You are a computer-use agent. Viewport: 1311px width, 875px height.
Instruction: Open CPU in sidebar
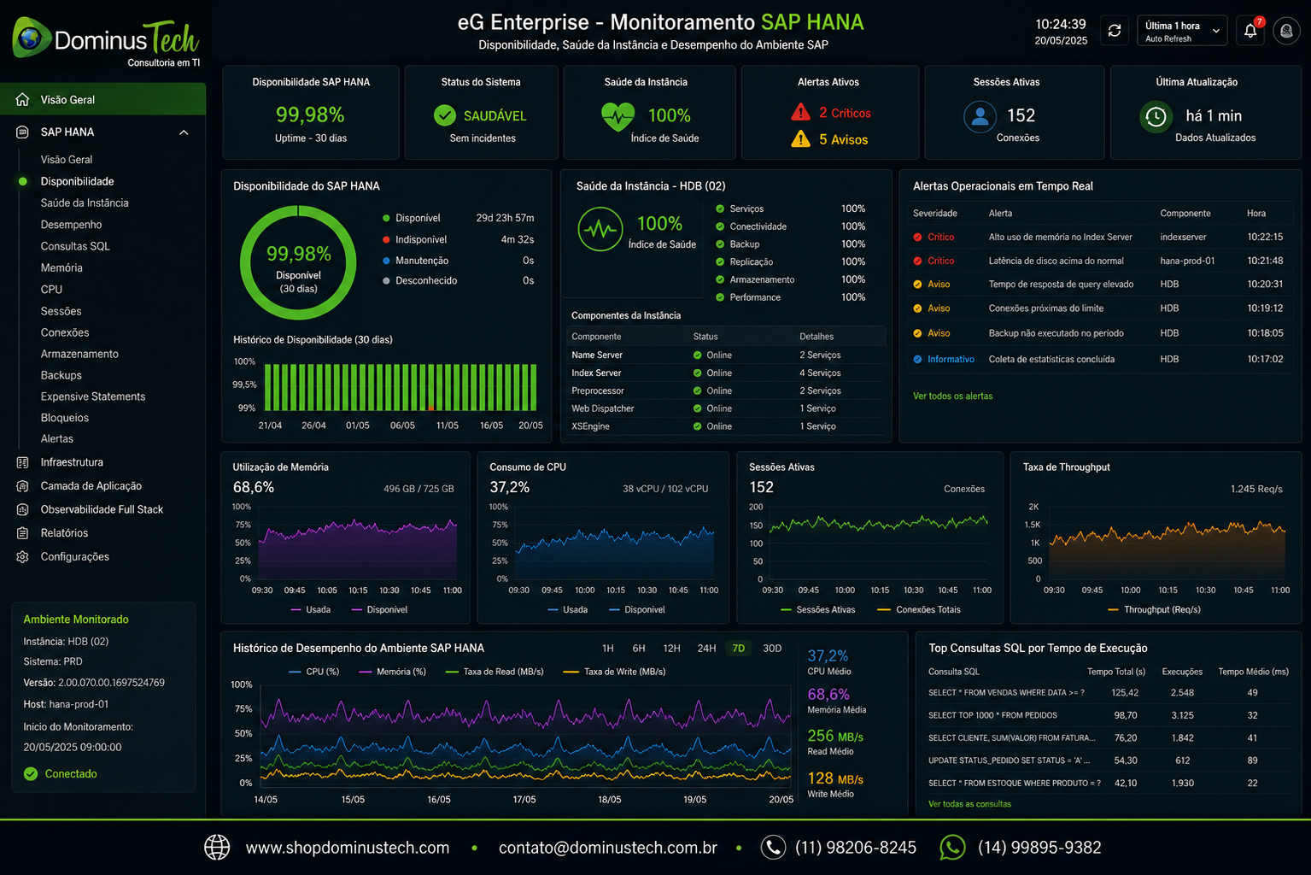[51, 290]
